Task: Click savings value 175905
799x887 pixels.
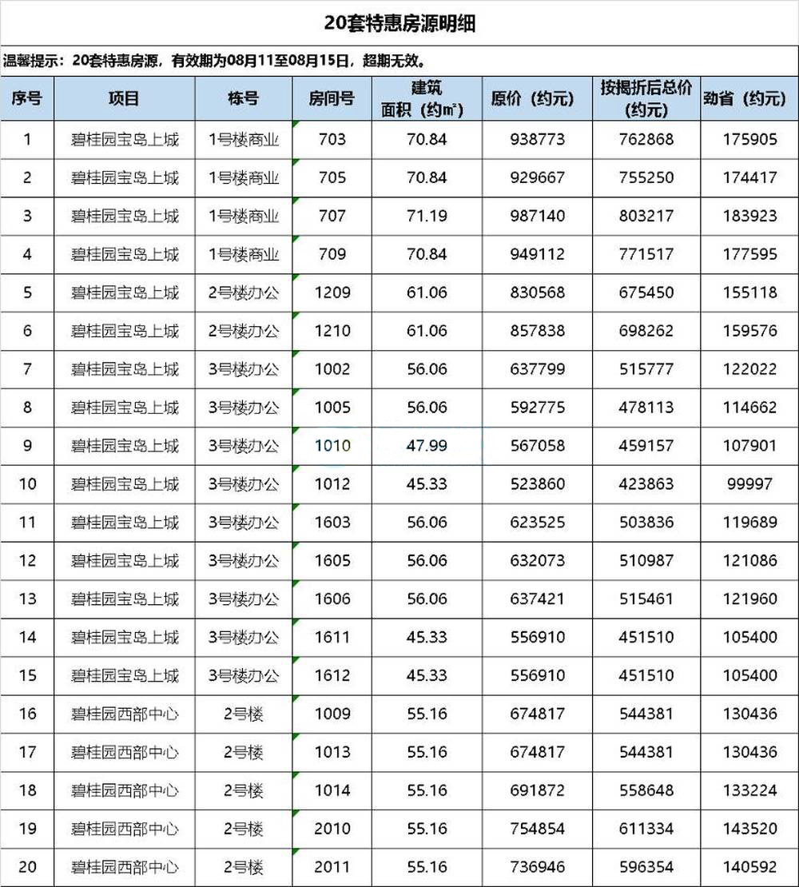Action: (749, 139)
